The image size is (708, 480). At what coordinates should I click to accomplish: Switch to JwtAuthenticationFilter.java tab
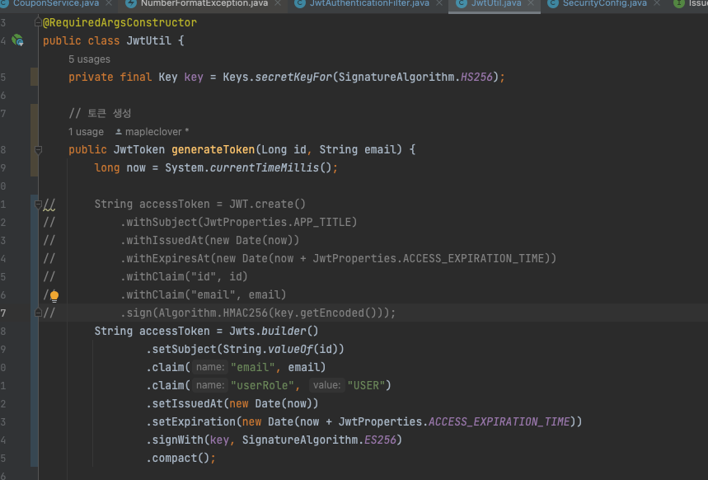point(369,3)
